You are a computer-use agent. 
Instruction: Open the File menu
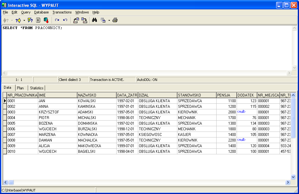pyautogui.click(x=5, y=12)
